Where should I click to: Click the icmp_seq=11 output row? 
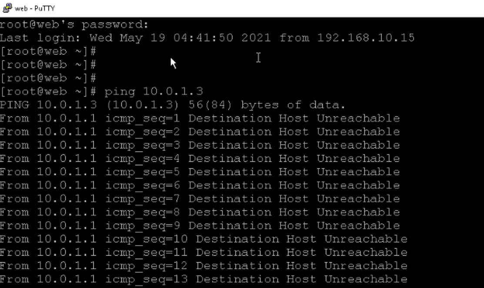point(204,252)
